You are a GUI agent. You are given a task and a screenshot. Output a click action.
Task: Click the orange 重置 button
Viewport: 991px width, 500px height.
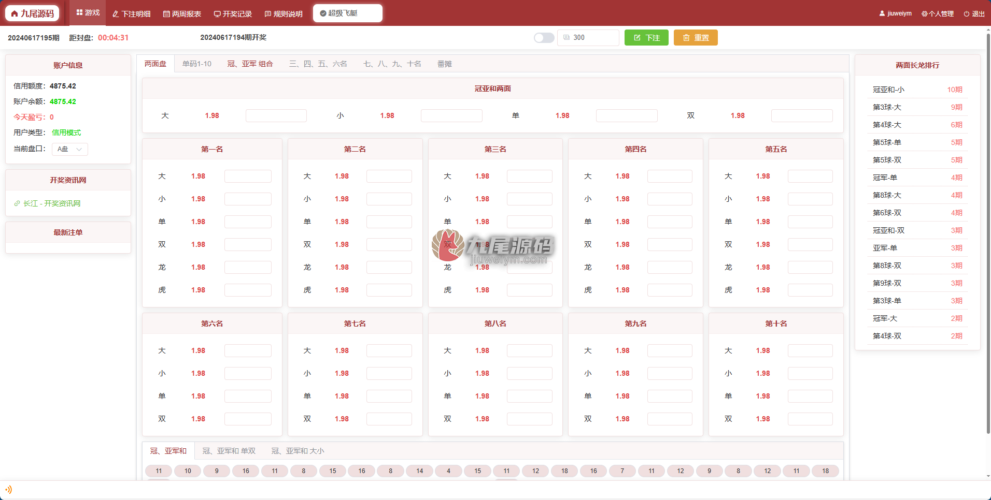tap(696, 38)
